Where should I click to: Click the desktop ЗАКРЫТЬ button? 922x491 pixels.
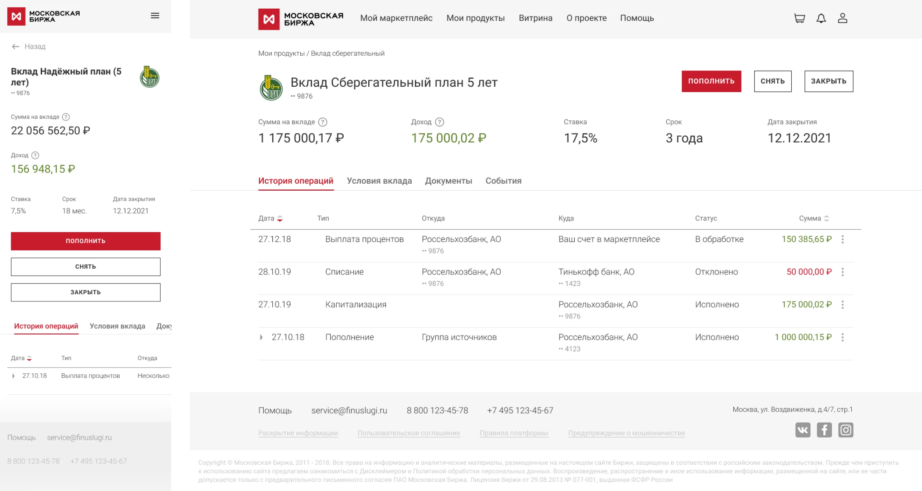click(829, 81)
